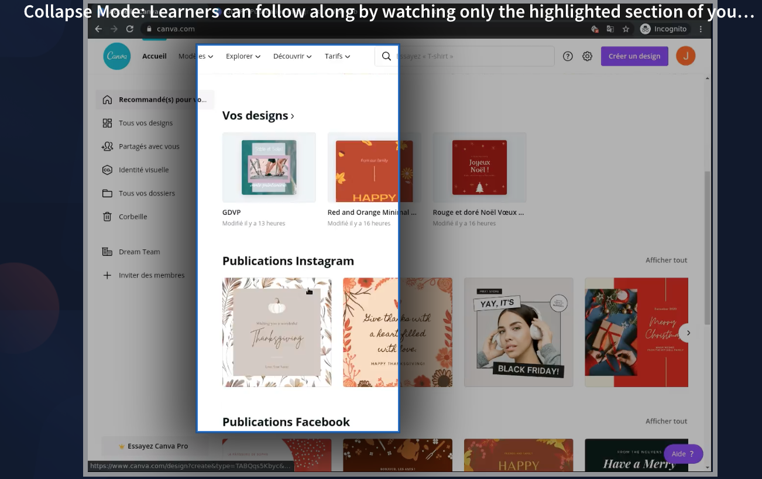762x479 pixels.
Task: Open the Chrome three-dot menu
Action: (701, 29)
